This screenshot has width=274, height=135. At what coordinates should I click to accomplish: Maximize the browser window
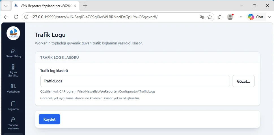point(254,6)
